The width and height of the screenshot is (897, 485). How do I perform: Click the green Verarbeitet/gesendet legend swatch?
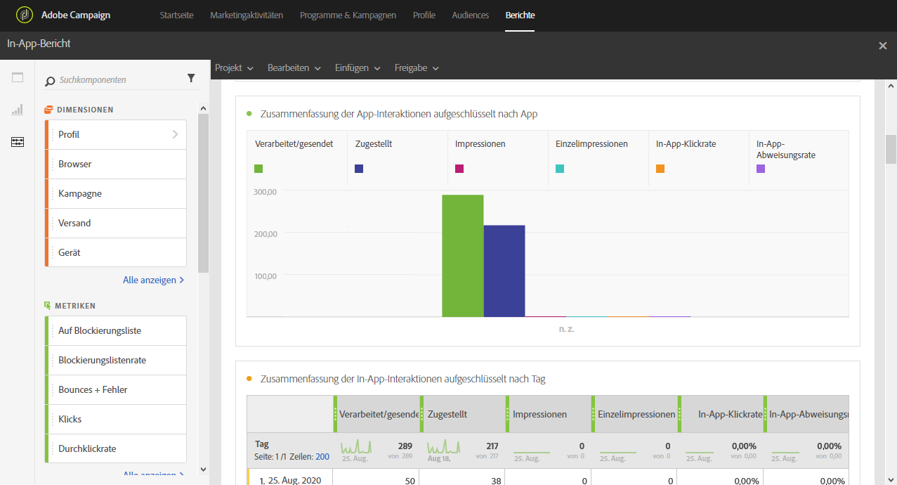(258, 169)
